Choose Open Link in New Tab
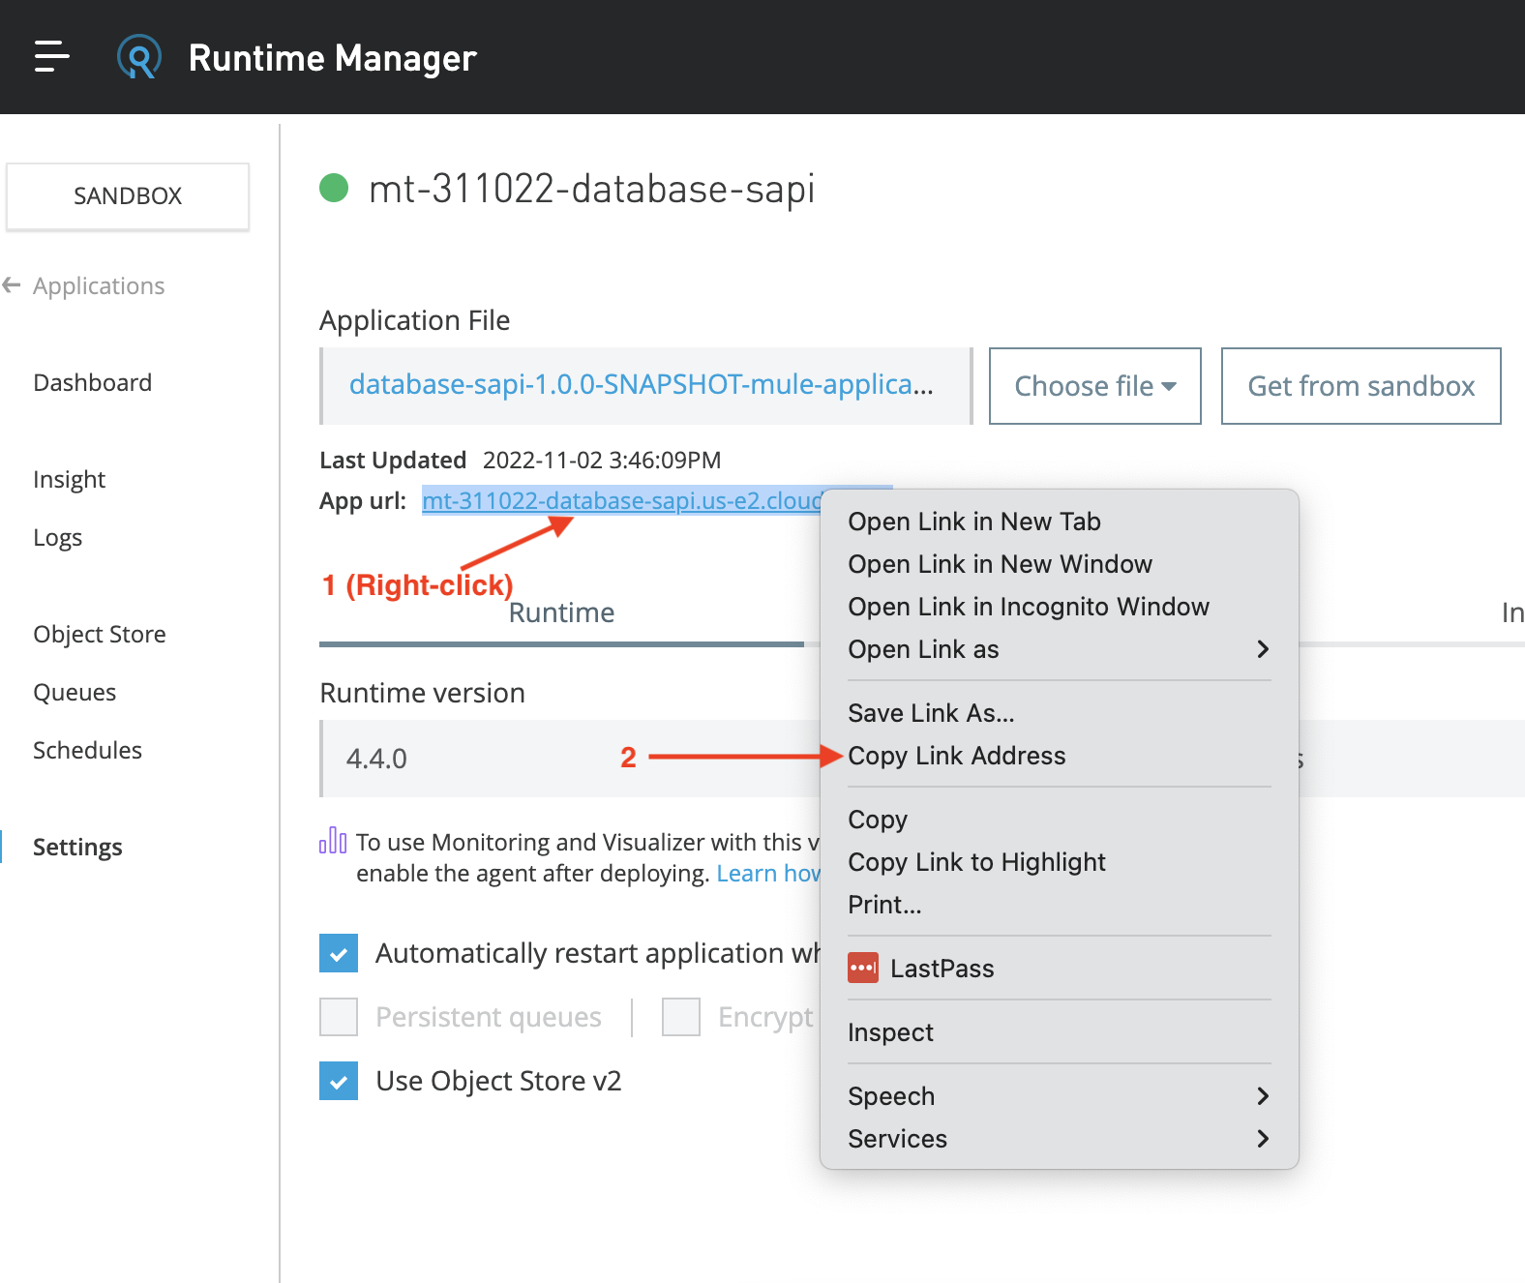Image resolution: width=1525 pixels, height=1283 pixels. tap(973, 522)
